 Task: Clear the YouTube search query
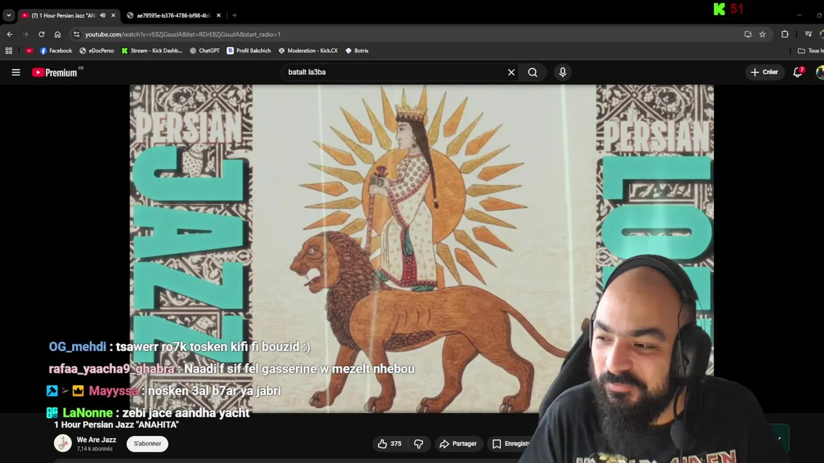click(511, 72)
